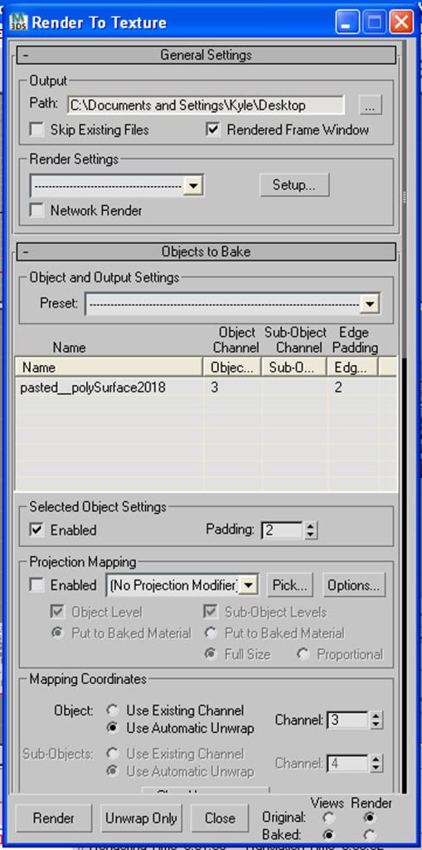Image resolution: width=422 pixels, height=850 pixels.
Task: Open the No Projection Modifier dropdown
Action: [x=249, y=585]
